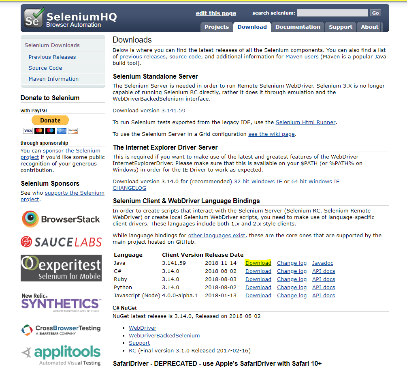
Task: Open the WebDriverBackedSelenium NuGet link
Action: click(x=164, y=335)
